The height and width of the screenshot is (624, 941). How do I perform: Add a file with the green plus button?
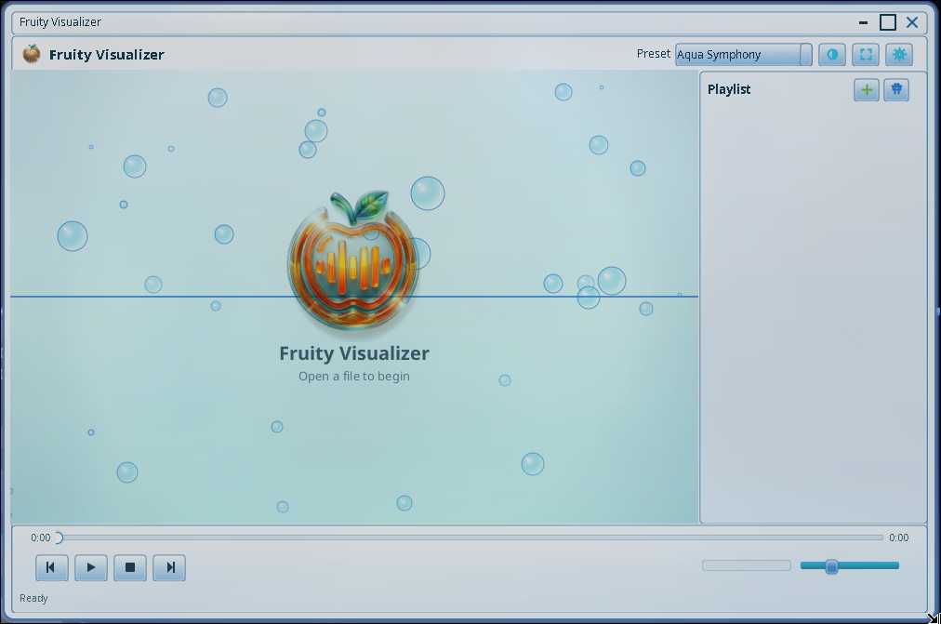867,90
